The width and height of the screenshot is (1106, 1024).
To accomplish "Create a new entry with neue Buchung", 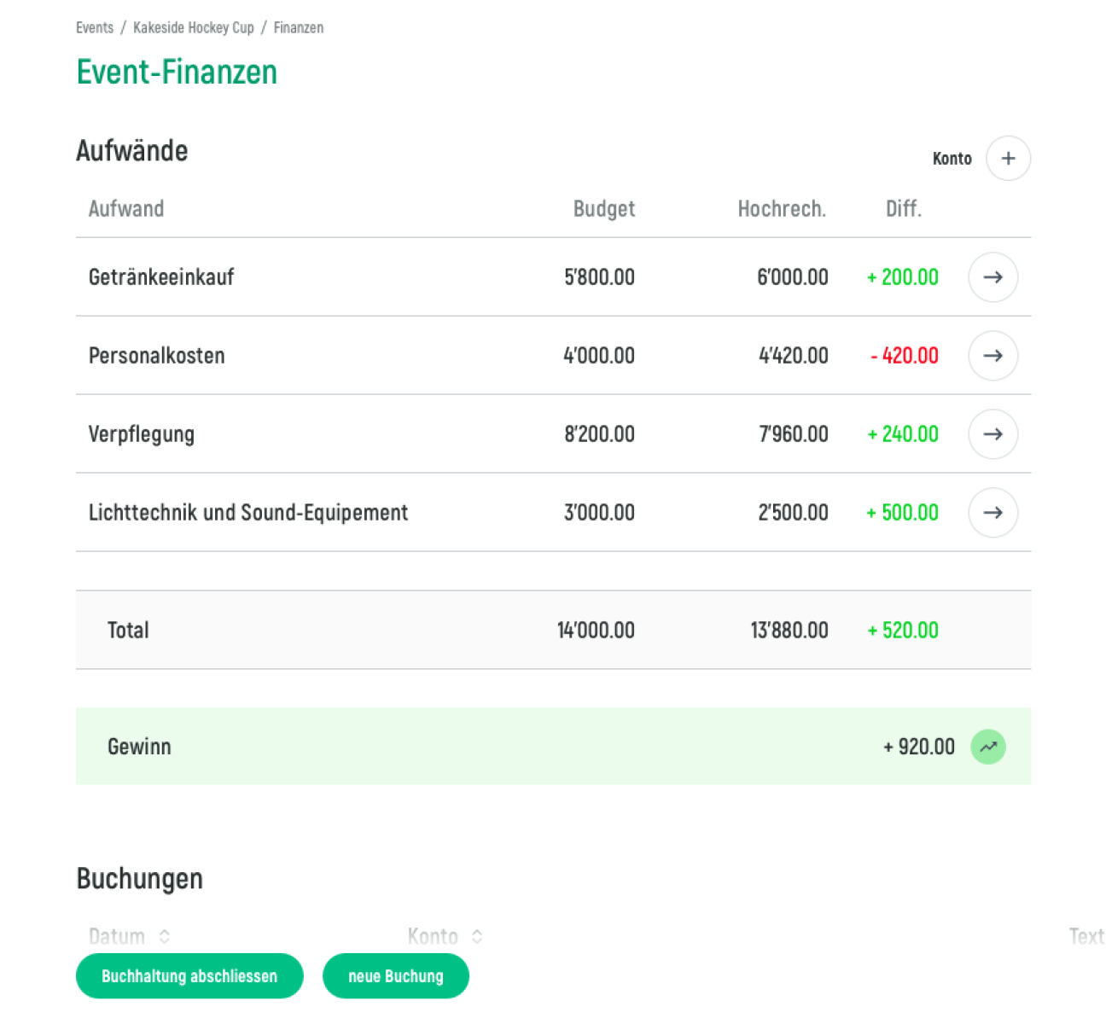I will (395, 975).
